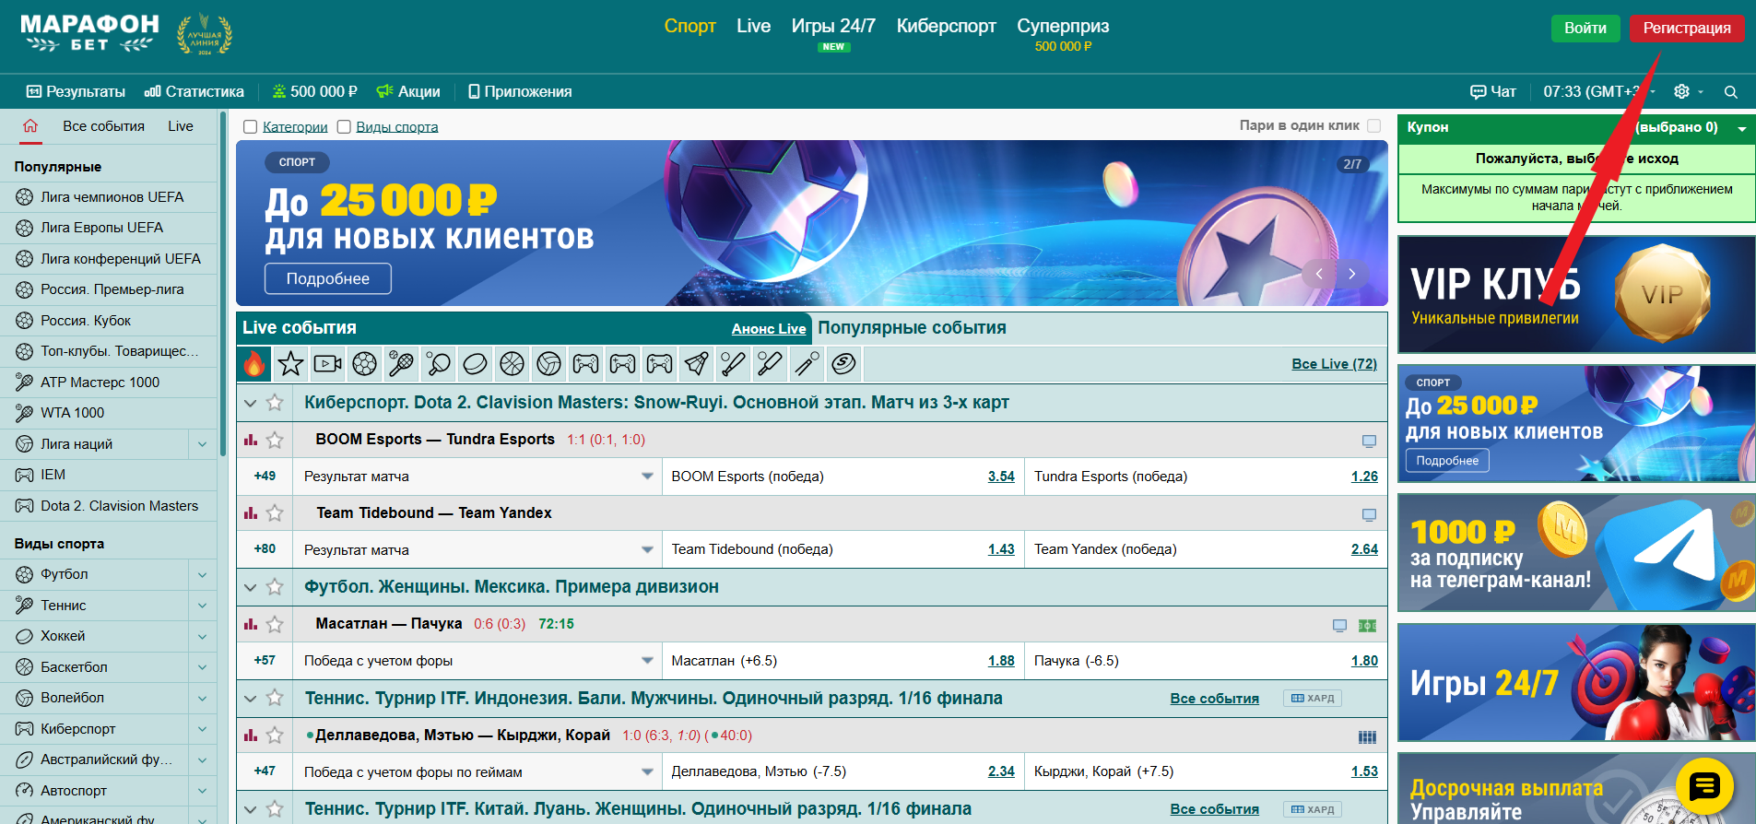The image size is (1756, 824).
Task: Favorite the BOOM Esports — Tundra Esports match star
Action: tap(275, 440)
